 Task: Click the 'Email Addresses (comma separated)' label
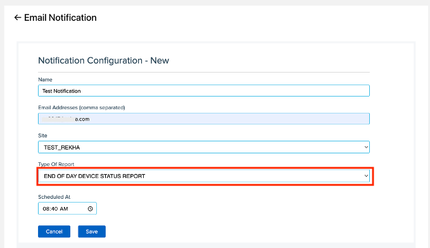click(x=82, y=108)
